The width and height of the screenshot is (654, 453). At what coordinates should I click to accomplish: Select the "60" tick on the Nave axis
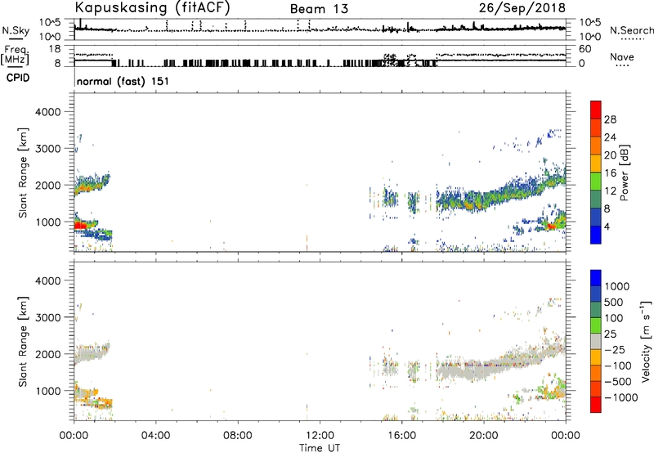click(x=585, y=49)
